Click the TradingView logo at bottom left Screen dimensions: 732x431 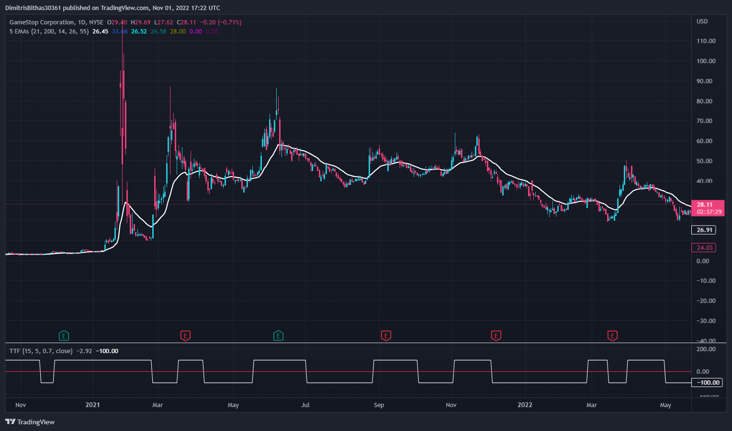coord(30,422)
